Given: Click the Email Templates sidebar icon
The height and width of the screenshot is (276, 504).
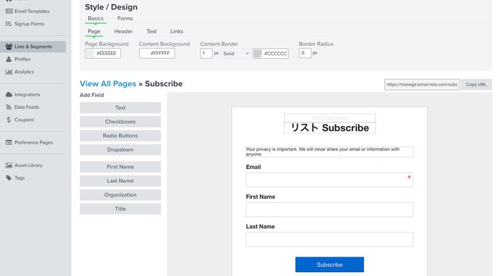Looking at the screenshot, I should (x=9, y=11).
